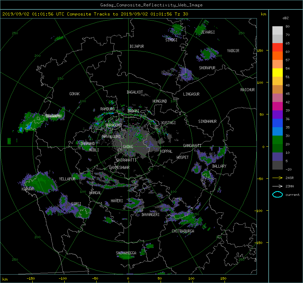Screen dimensions: 303x283
Task: Click the DHARWAD city label
Action: (x=88, y=144)
